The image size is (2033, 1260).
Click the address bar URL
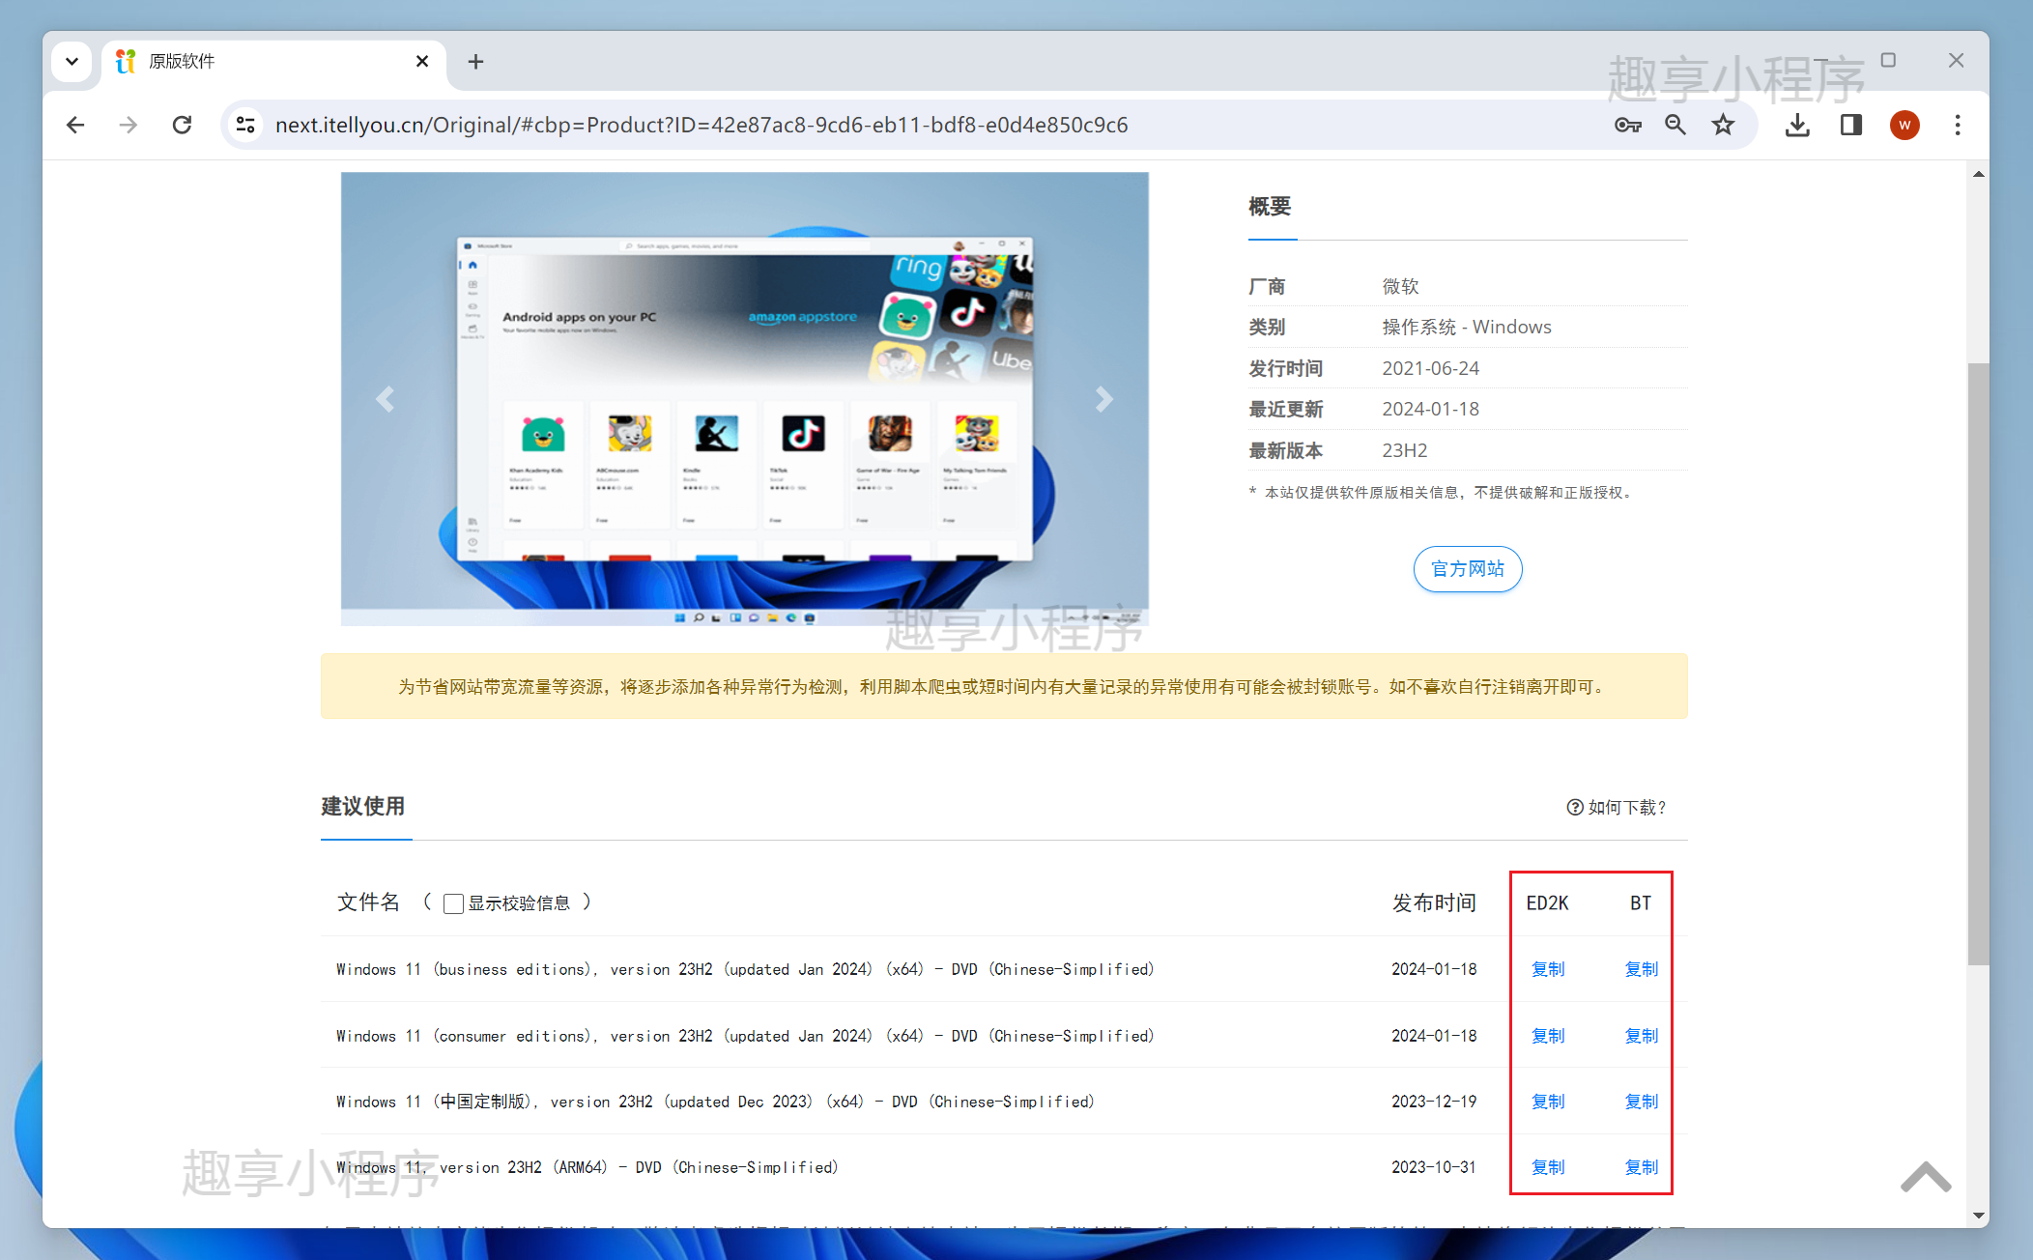[702, 125]
